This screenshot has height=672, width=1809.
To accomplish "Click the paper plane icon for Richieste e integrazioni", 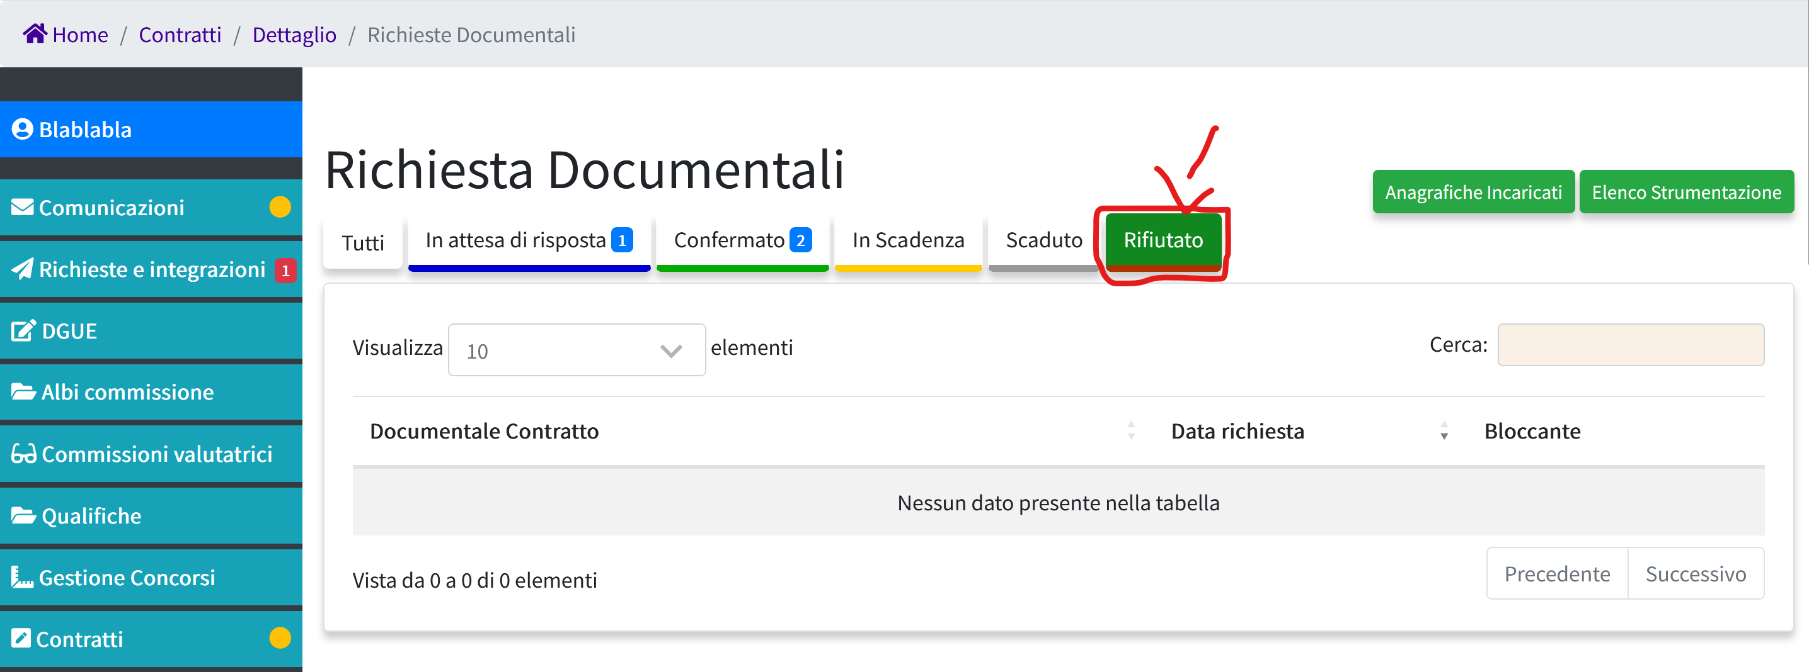I will tap(23, 269).
